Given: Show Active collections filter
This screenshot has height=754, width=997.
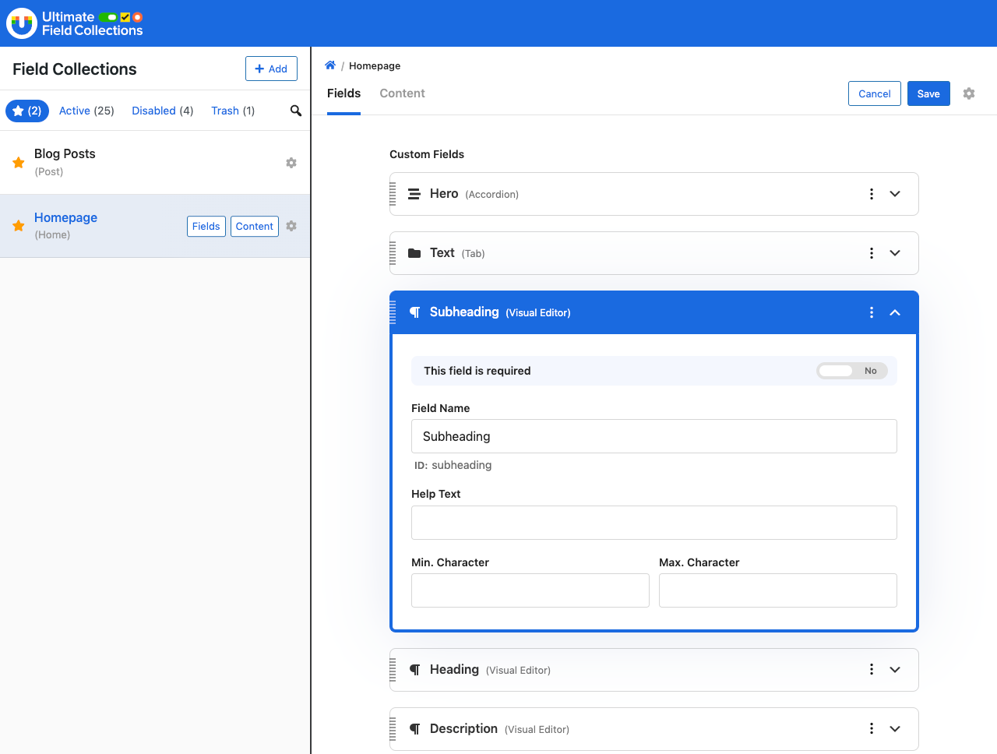Looking at the screenshot, I should (86, 111).
